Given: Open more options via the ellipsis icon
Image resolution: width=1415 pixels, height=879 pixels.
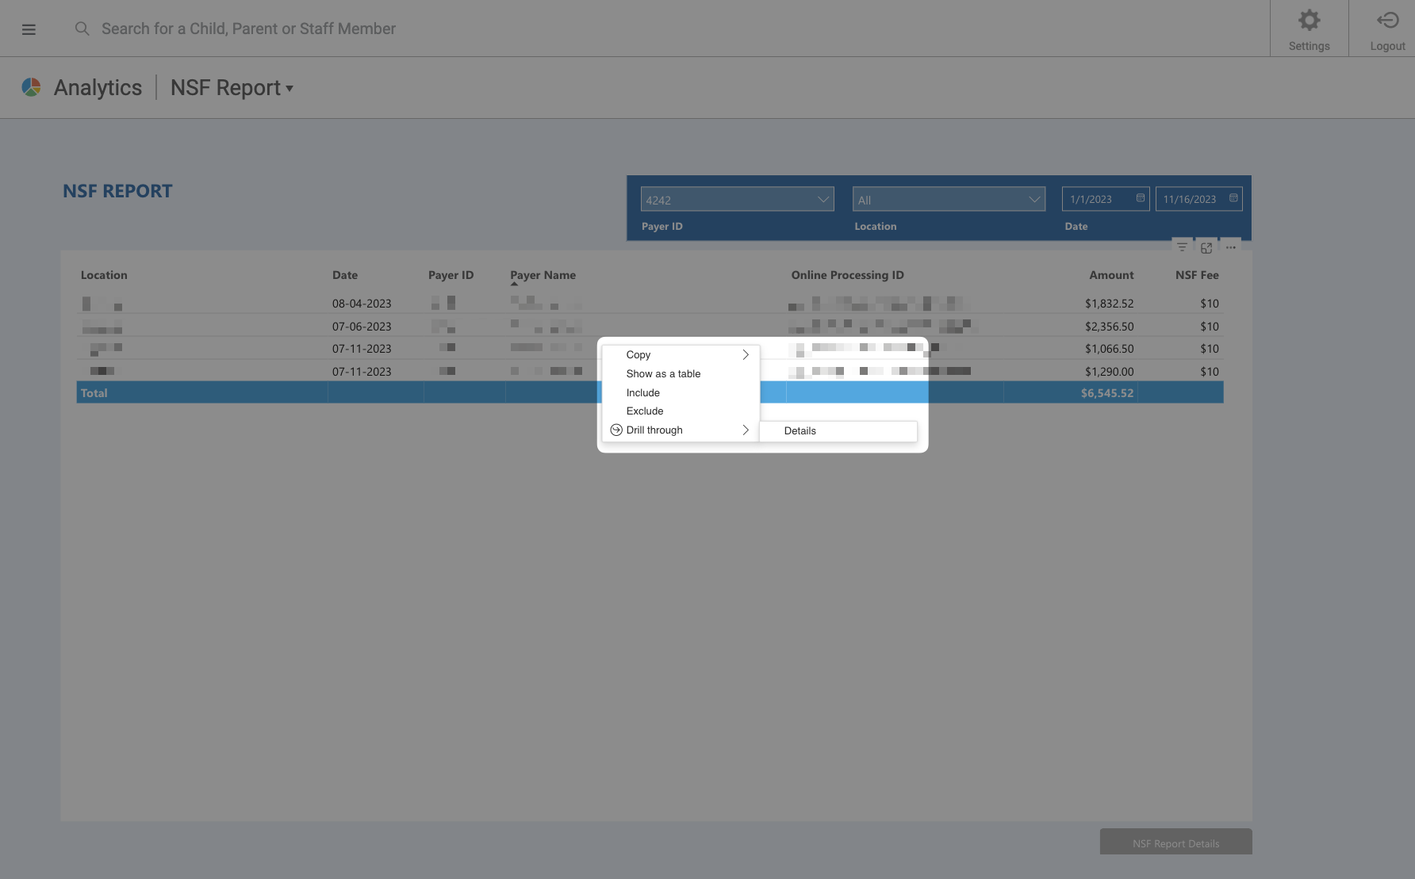Looking at the screenshot, I should pyautogui.click(x=1230, y=247).
